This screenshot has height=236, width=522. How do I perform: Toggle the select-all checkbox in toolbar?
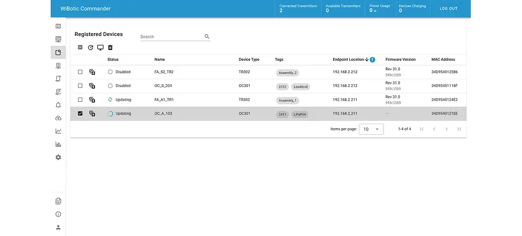pyautogui.click(x=80, y=48)
